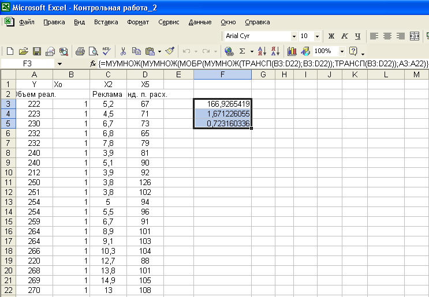Paste using the clipboard icon

(150, 51)
